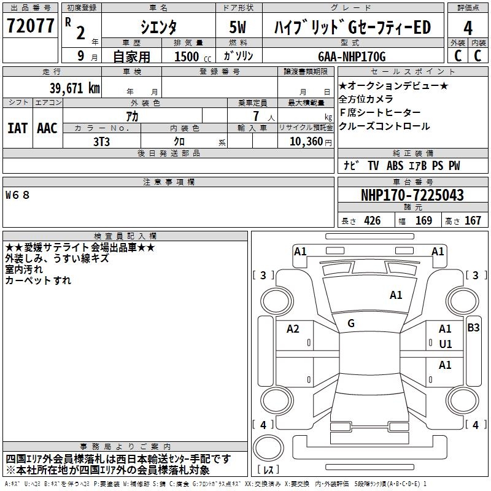
Task: Select U1 dent mark on diagram
Action: tap(446, 344)
